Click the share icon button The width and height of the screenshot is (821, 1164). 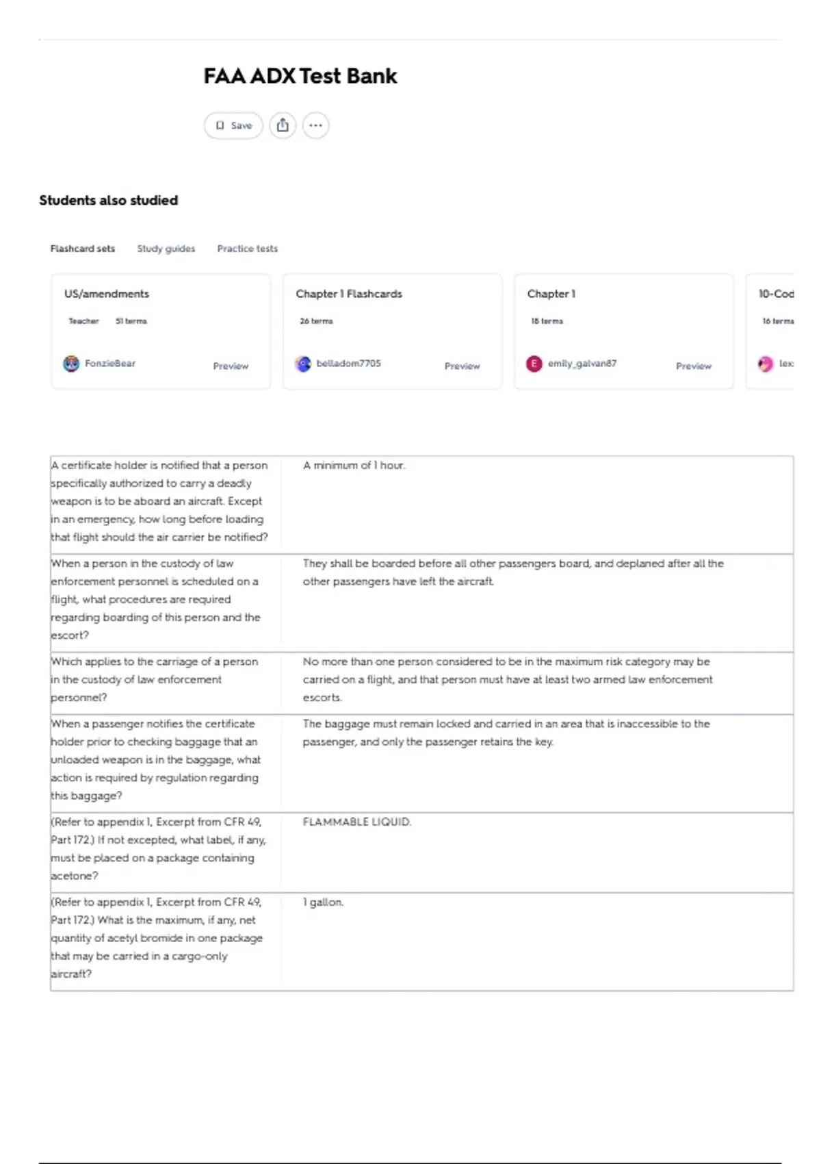click(283, 125)
